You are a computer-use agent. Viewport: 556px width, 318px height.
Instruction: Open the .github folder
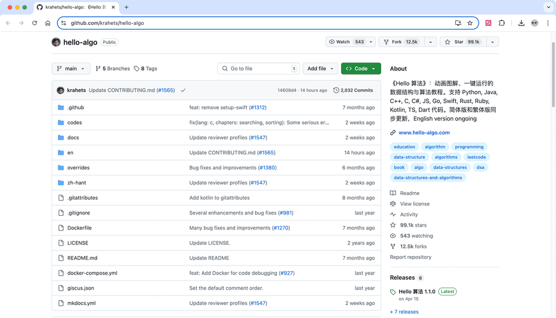coord(75,108)
